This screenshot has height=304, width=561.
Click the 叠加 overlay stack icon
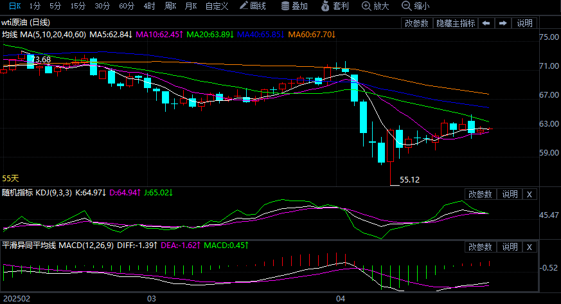coord(285,6)
